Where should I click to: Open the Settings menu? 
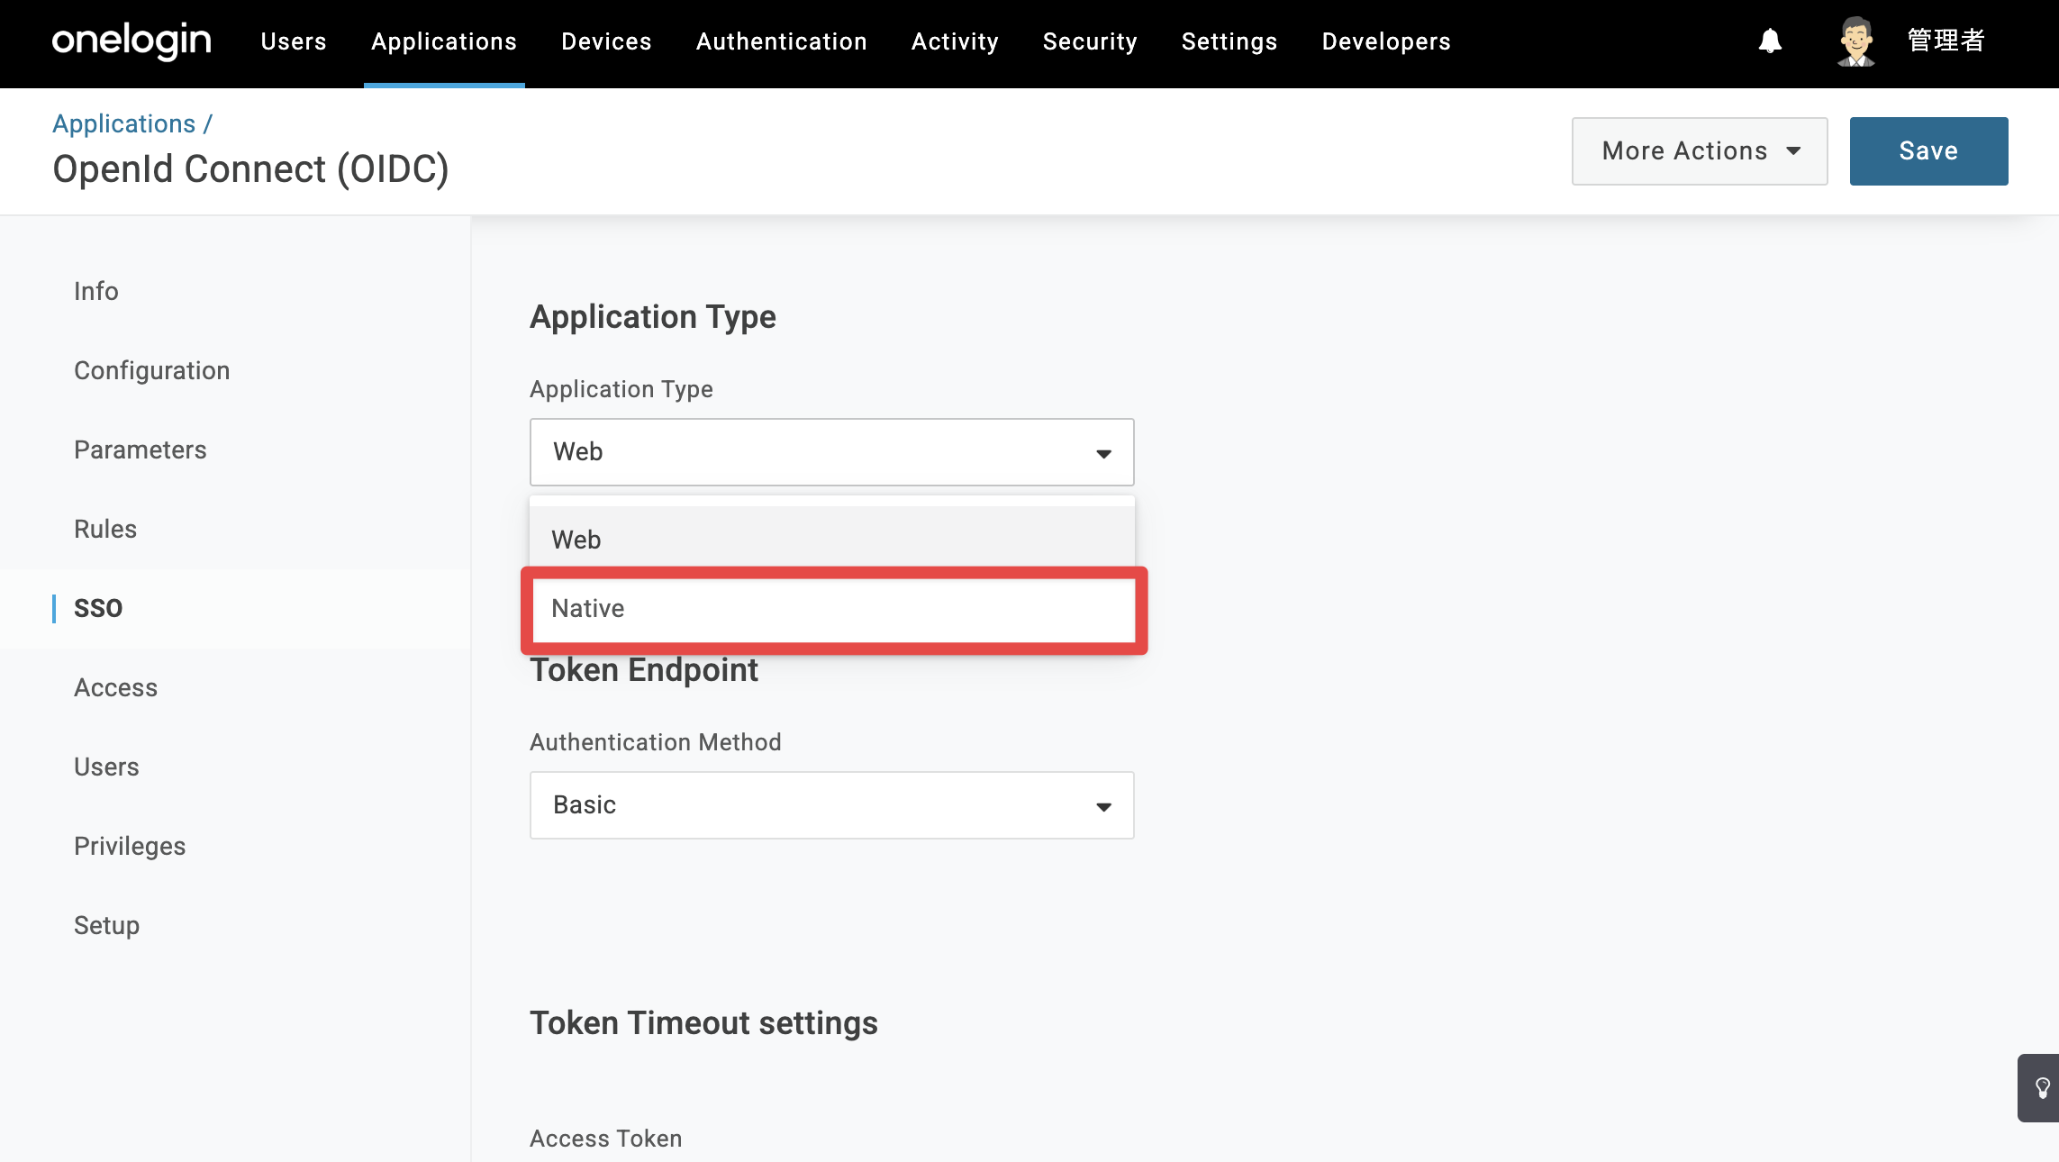tap(1229, 41)
